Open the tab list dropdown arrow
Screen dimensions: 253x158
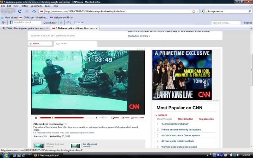pos(251,28)
